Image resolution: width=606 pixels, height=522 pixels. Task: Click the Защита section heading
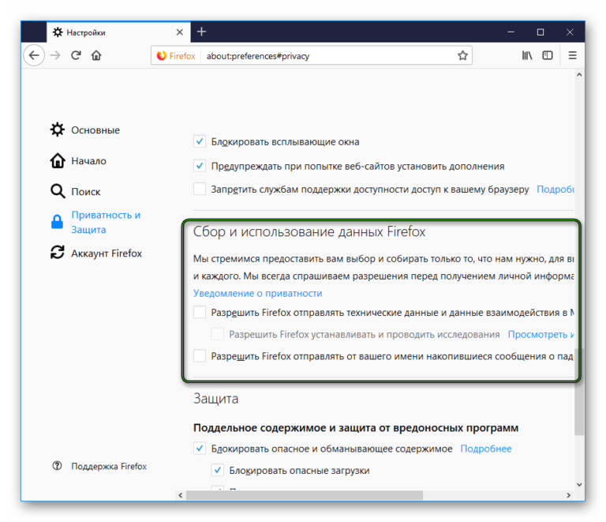[x=215, y=398]
